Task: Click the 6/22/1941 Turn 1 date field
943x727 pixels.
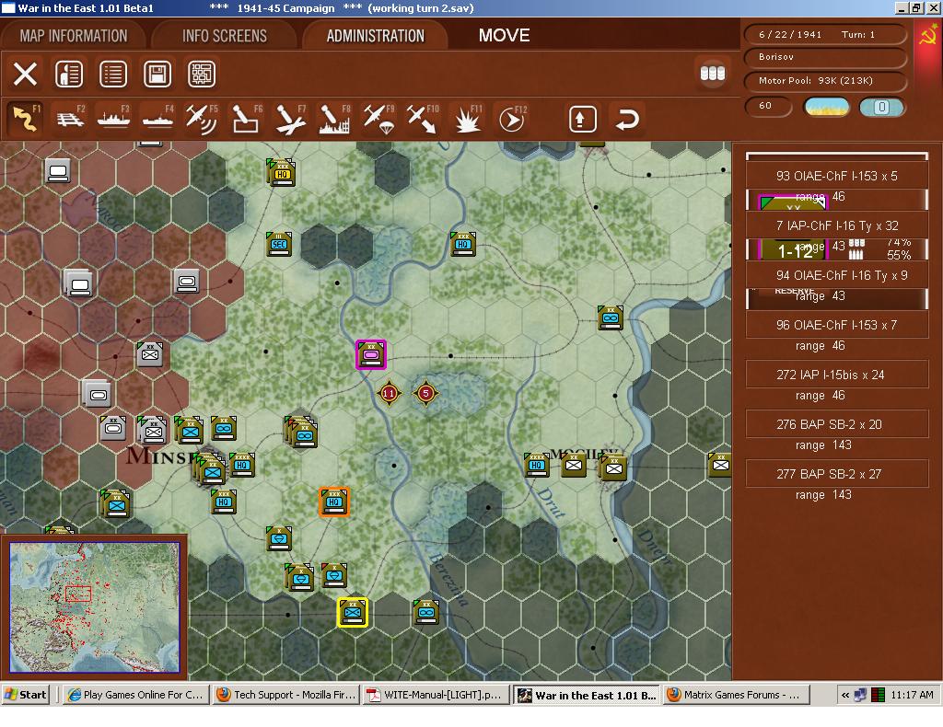Action: [x=825, y=34]
